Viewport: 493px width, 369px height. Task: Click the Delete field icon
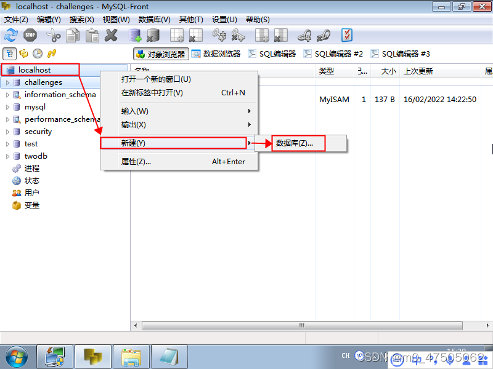pos(281,35)
